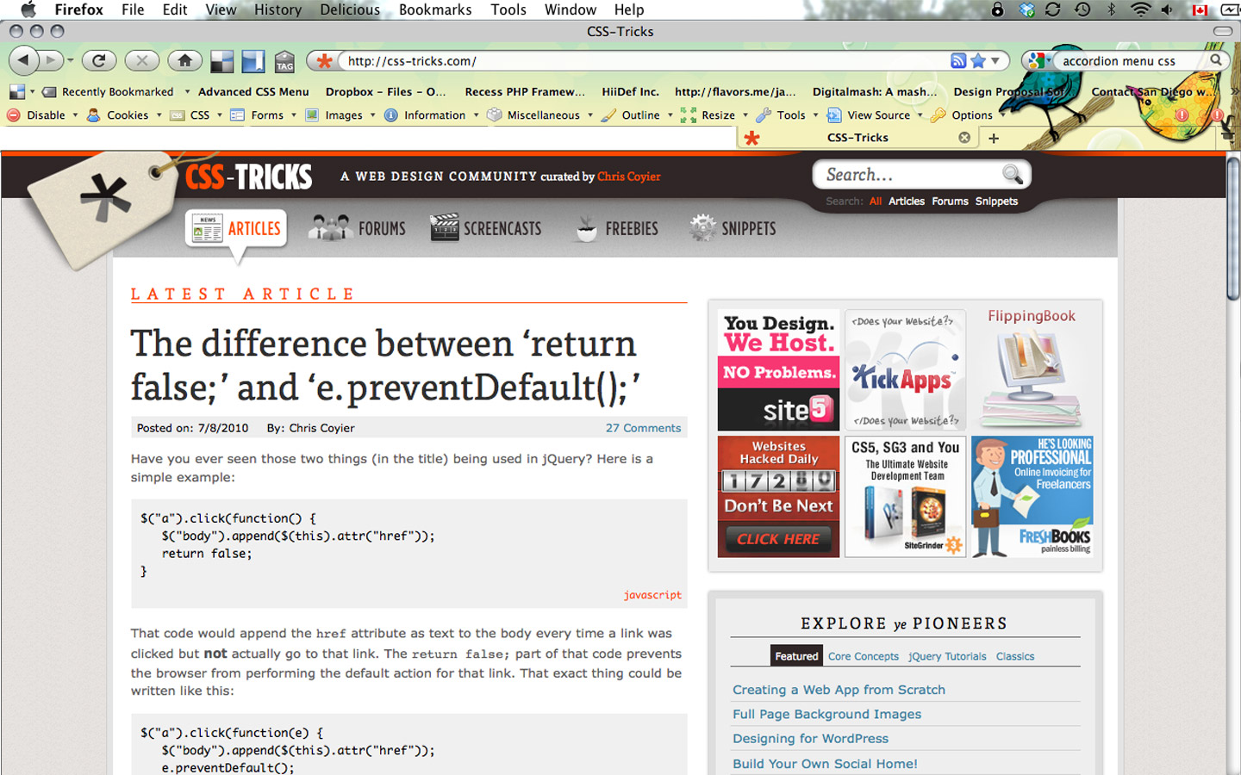Click the KickApps ad thumbnail
The image size is (1241, 775).
pos(905,369)
